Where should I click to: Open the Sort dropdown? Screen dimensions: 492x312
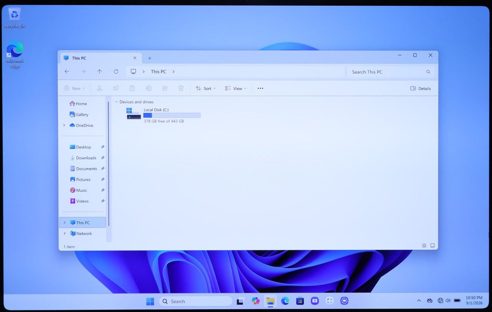click(205, 89)
